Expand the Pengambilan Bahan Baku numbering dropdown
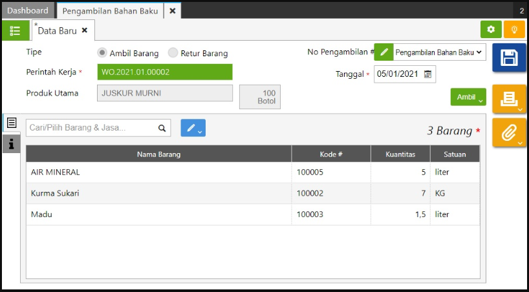 point(439,52)
